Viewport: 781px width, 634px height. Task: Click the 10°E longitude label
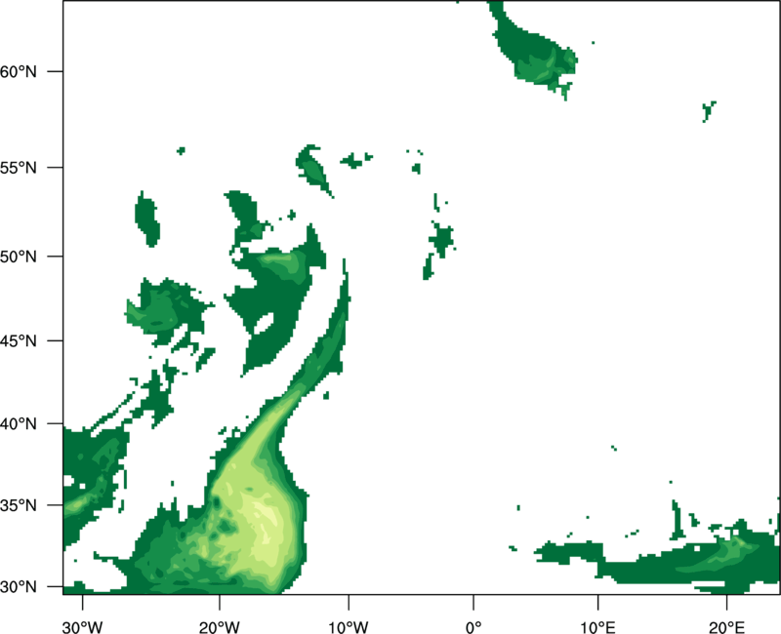click(x=597, y=627)
